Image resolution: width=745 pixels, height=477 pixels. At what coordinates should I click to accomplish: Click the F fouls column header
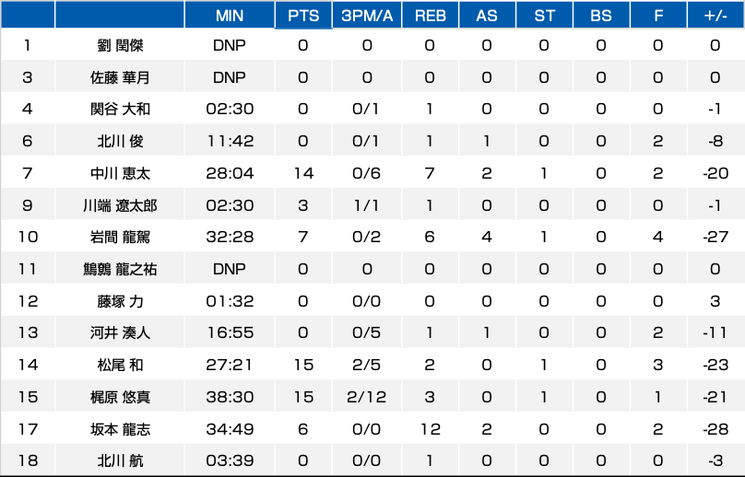658,15
